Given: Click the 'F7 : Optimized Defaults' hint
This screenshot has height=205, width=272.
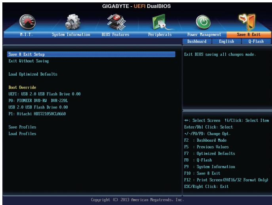Looking at the screenshot, I should pyautogui.click(x=209, y=153).
